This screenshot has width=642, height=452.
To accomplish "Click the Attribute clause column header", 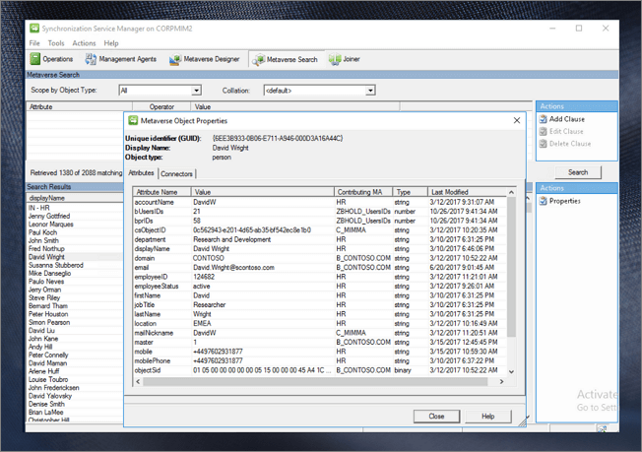I will pos(80,107).
